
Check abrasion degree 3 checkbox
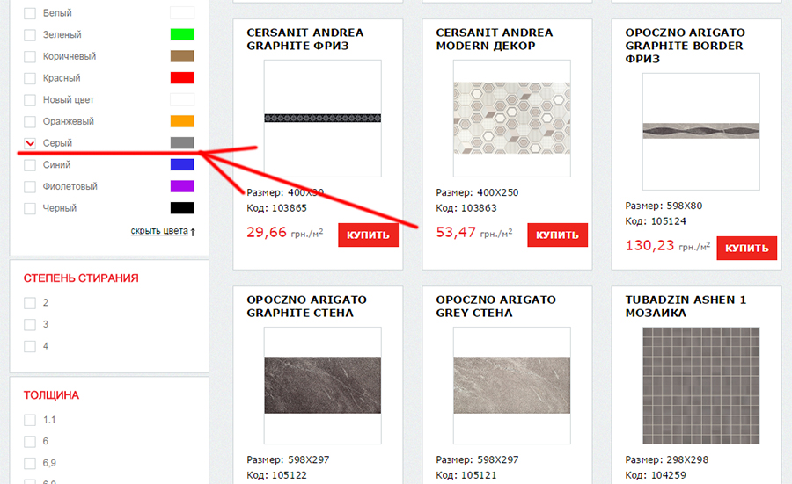[x=30, y=325]
